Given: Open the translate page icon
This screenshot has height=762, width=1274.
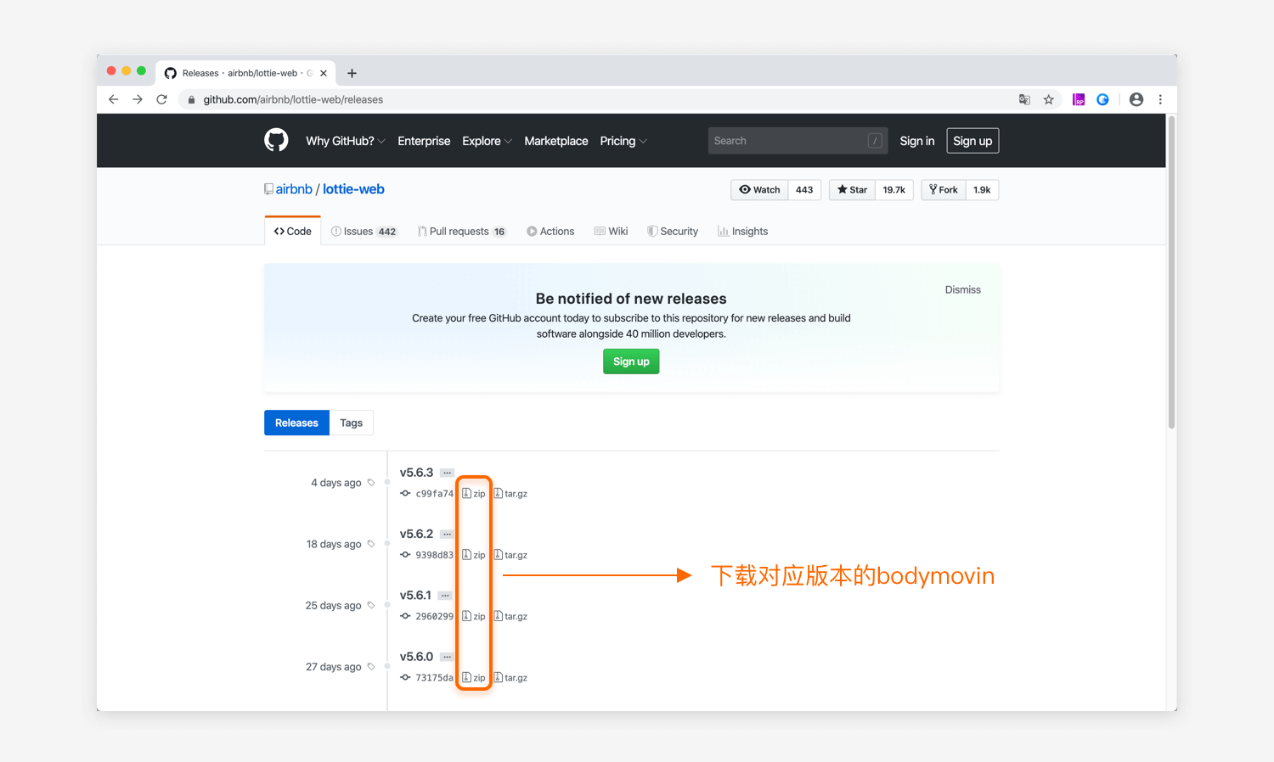Looking at the screenshot, I should [x=1024, y=99].
